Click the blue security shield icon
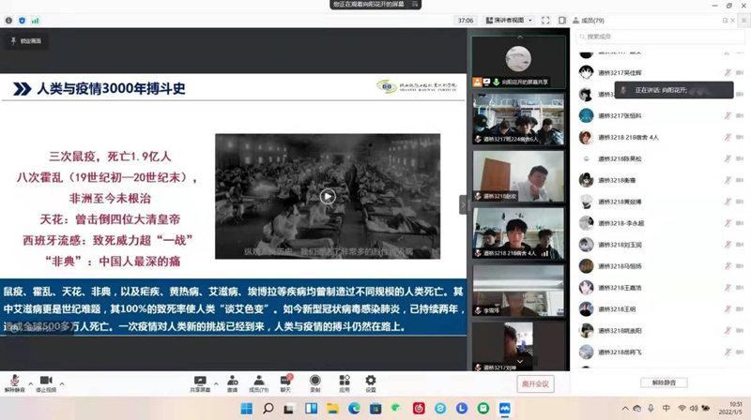The height and width of the screenshot is (420, 751). pos(22,21)
